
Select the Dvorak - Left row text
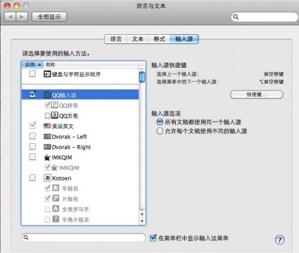[x=69, y=137]
